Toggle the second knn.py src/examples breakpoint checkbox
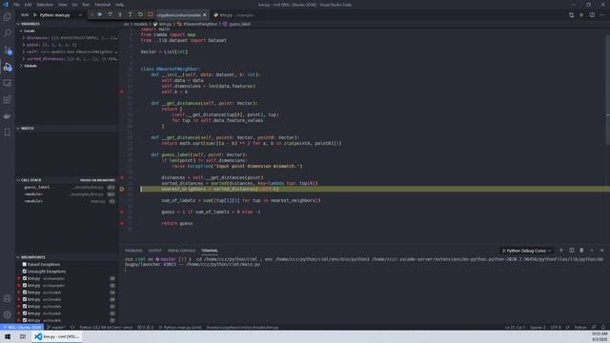 click(x=25, y=286)
